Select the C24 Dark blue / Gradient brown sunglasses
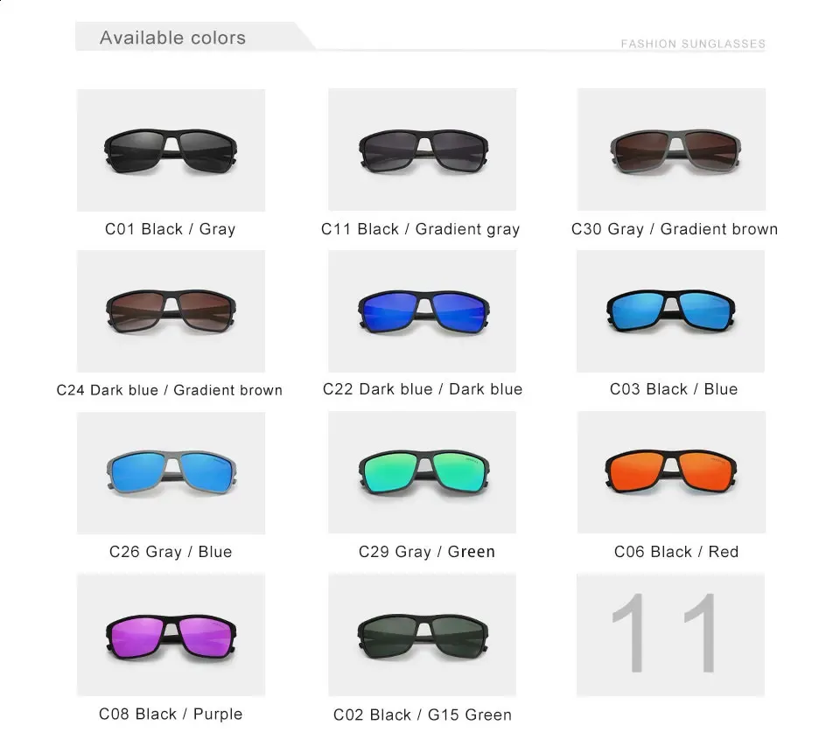Image resolution: width=840 pixels, height=746 pixels. point(171,311)
